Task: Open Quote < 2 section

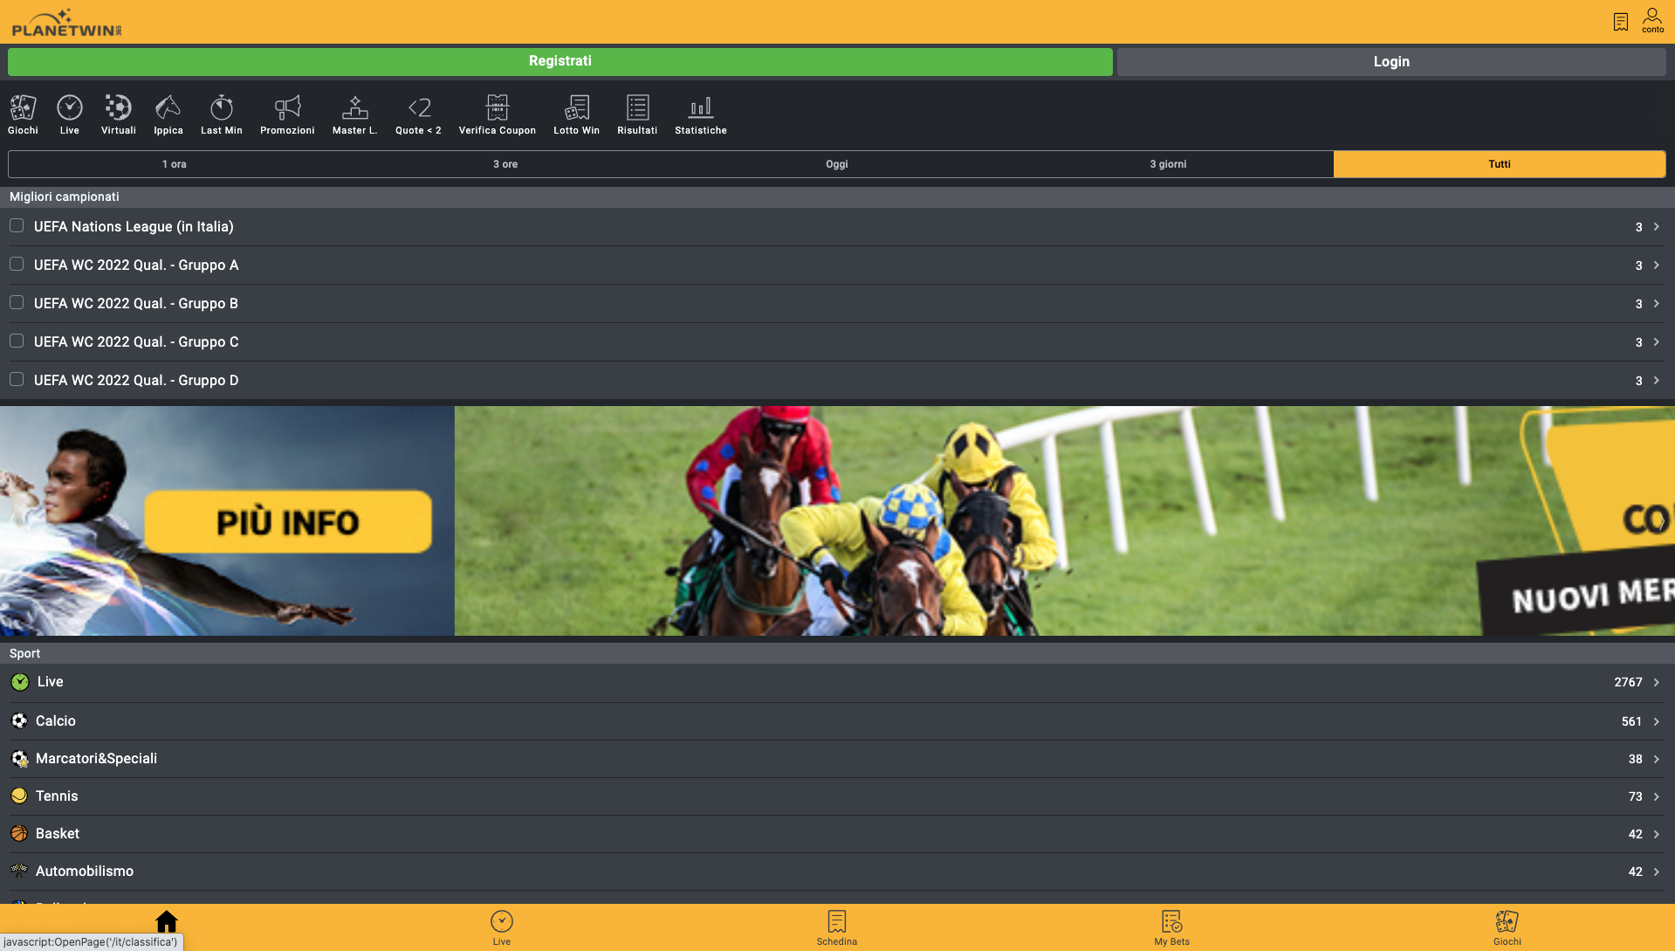Action: click(x=419, y=114)
